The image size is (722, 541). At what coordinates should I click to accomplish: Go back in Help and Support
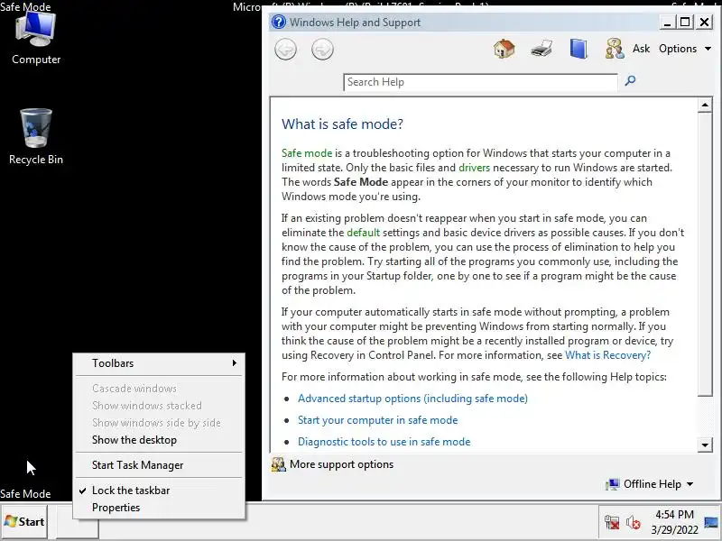(285, 50)
